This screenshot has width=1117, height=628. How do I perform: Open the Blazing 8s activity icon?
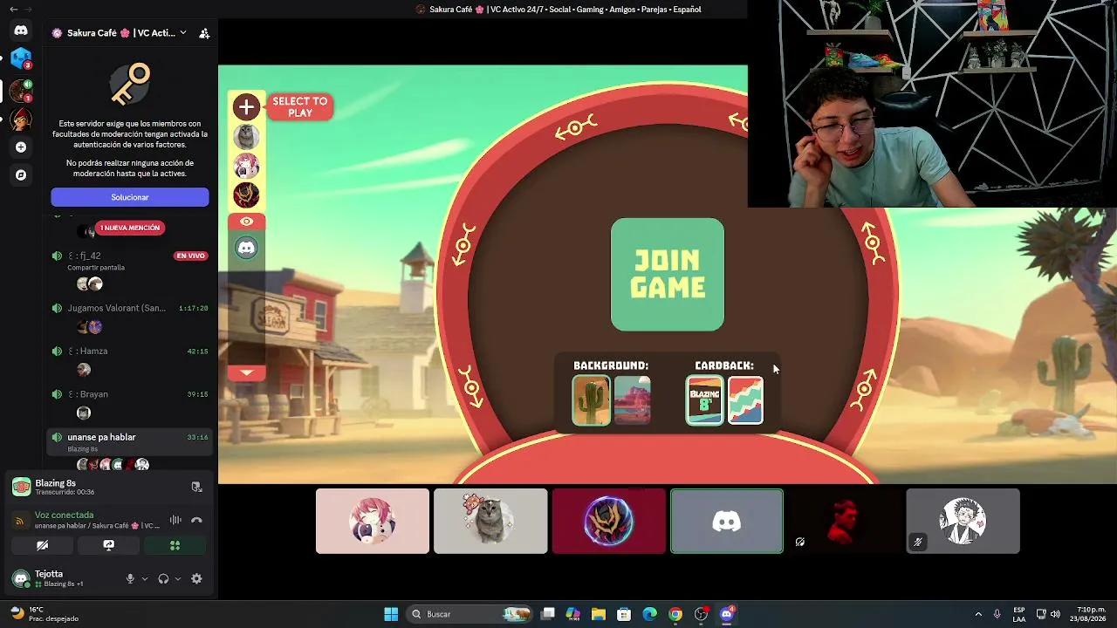21,487
